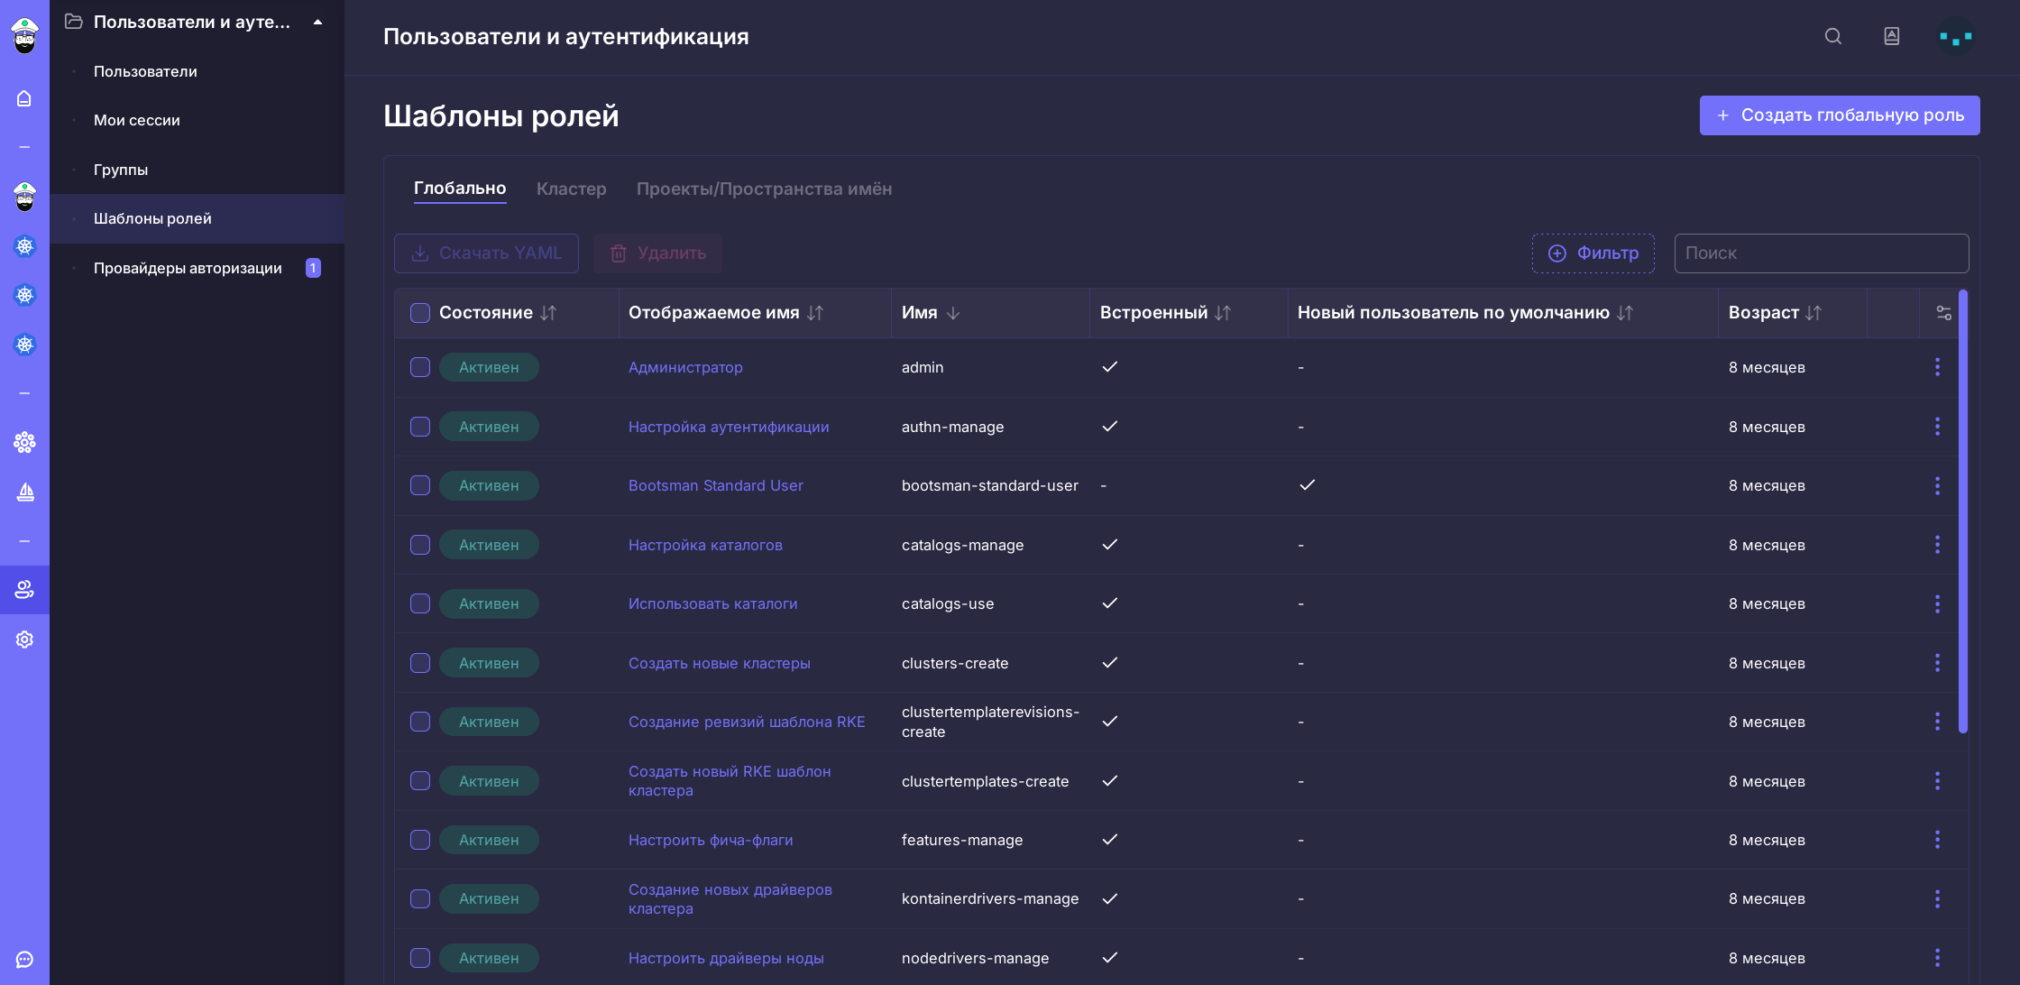Click the Удалить button
Screen dimensions: 2020x985
pyautogui.click(x=657, y=253)
